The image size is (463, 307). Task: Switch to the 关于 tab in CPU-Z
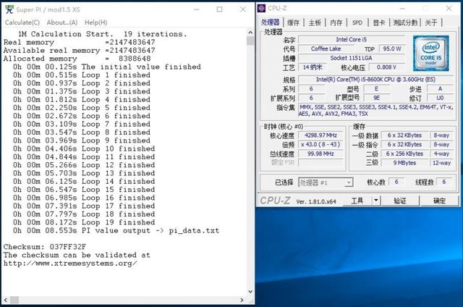431,22
